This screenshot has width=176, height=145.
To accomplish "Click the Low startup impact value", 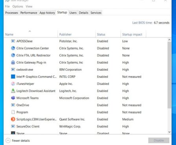I will pos(125,41).
